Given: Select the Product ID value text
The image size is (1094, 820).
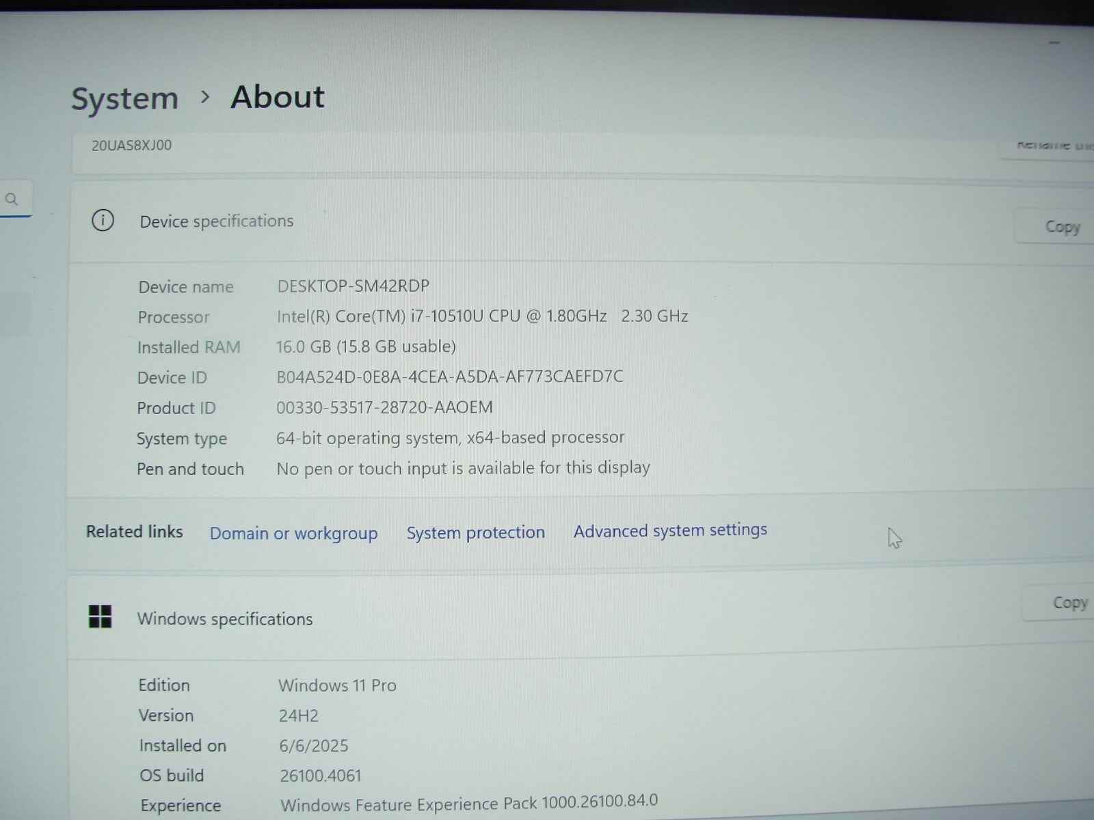Looking at the screenshot, I should [384, 407].
